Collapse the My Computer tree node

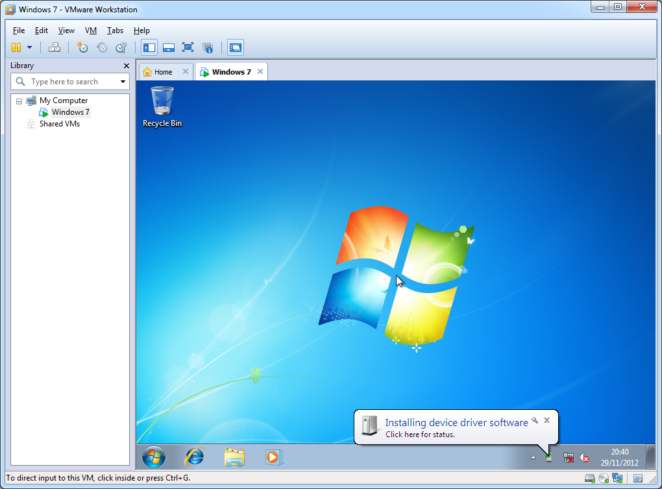tap(19, 101)
